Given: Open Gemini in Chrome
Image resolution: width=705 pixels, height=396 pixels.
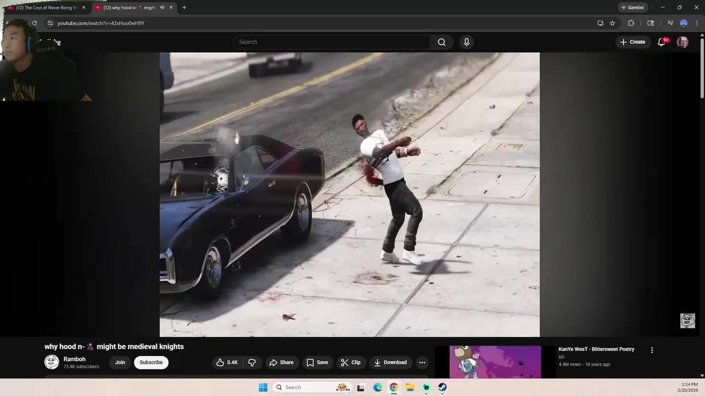Looking at the screenshot, I should tap(632, 8).
